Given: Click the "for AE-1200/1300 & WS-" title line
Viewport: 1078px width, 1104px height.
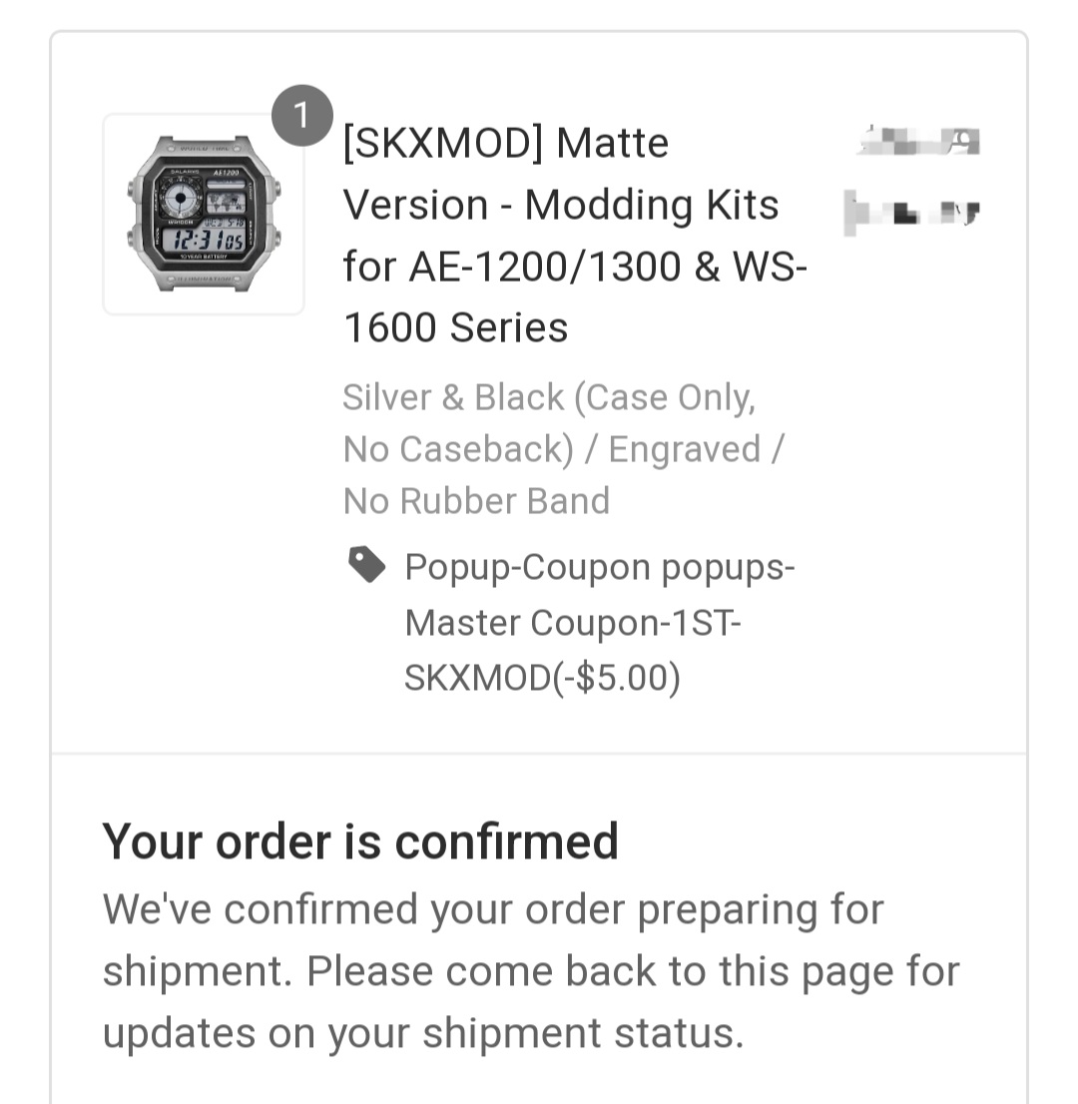Looking at the screenshot, I should (575, 267).
